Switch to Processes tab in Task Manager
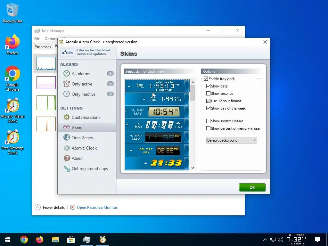This screenshot has width=328, height=246. pyautogui.click(x=43, y=47)
